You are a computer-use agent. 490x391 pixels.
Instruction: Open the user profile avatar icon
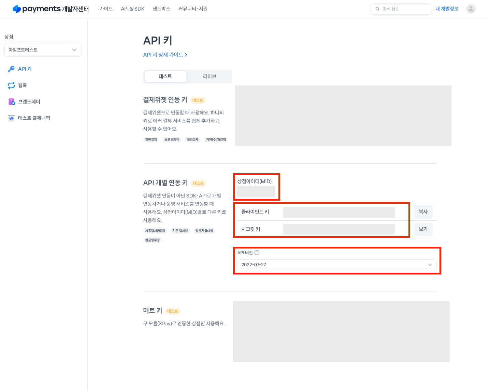(471, 9)
